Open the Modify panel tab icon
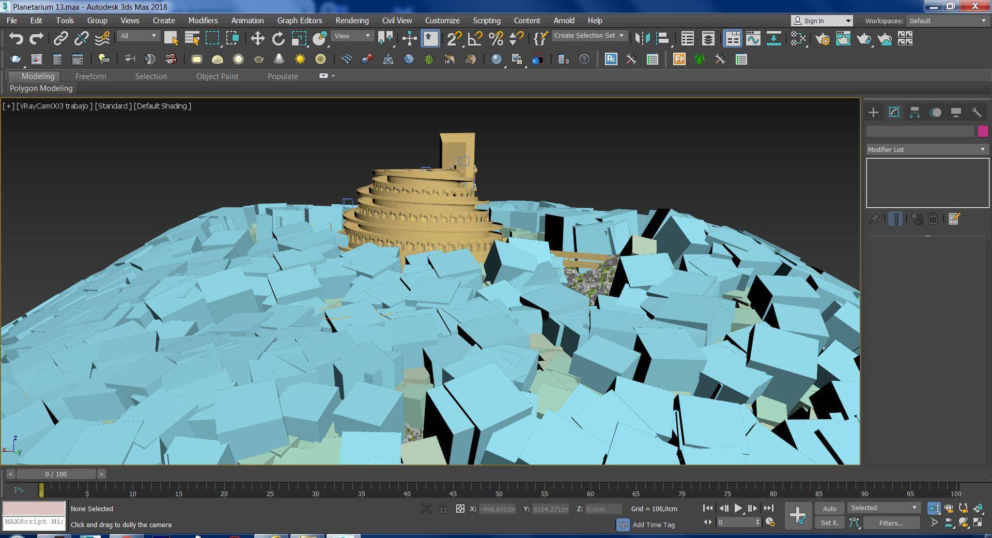 (894, 113)
